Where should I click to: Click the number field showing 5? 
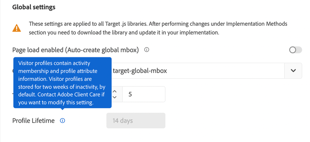[144, 94]
